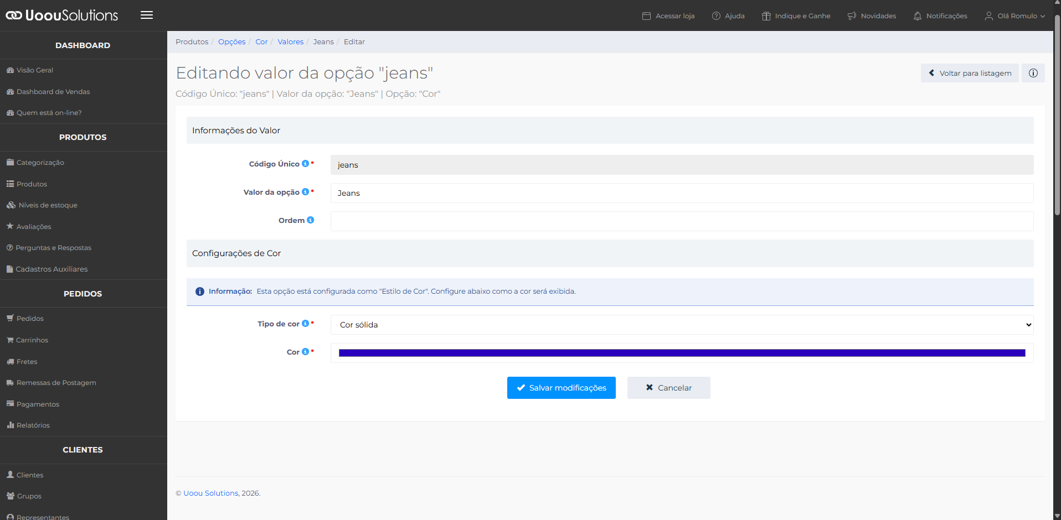Click the Valor da opção help info icon
Screen dimensions: 1061x520
pos(305,192)
